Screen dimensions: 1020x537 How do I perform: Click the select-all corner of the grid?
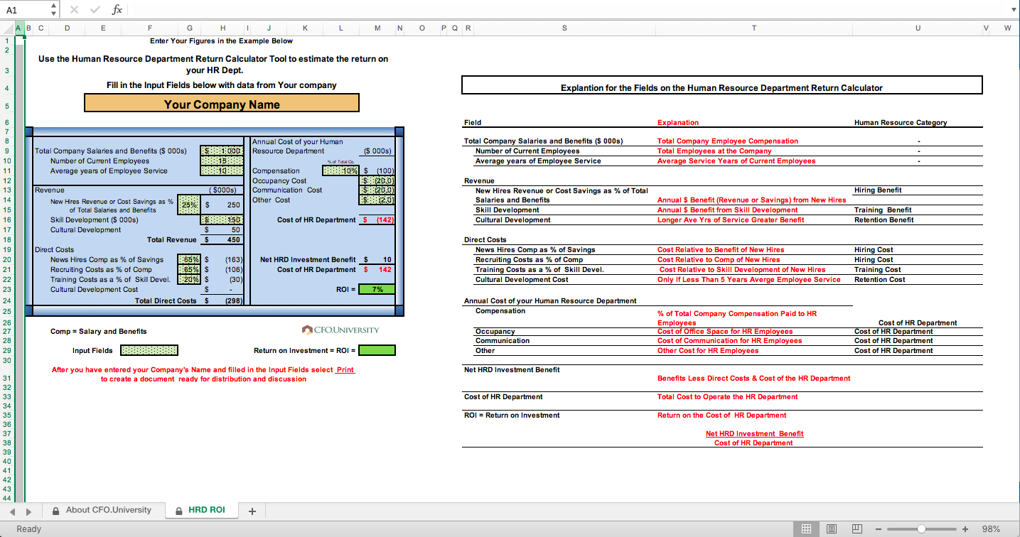click(6, 28)
